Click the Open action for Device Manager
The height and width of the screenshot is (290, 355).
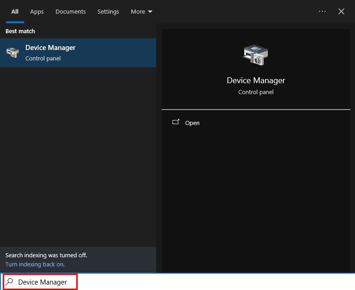[x=192, y=123]
